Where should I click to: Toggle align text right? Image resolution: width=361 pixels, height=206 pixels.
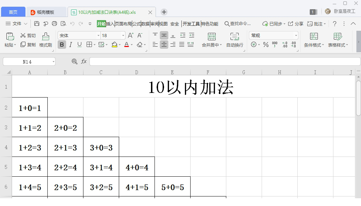tap(173, 45)
